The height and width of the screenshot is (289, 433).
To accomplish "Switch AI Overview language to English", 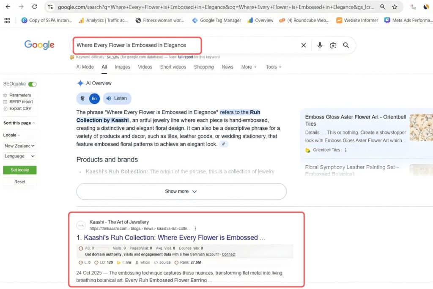I will point(94,98).
